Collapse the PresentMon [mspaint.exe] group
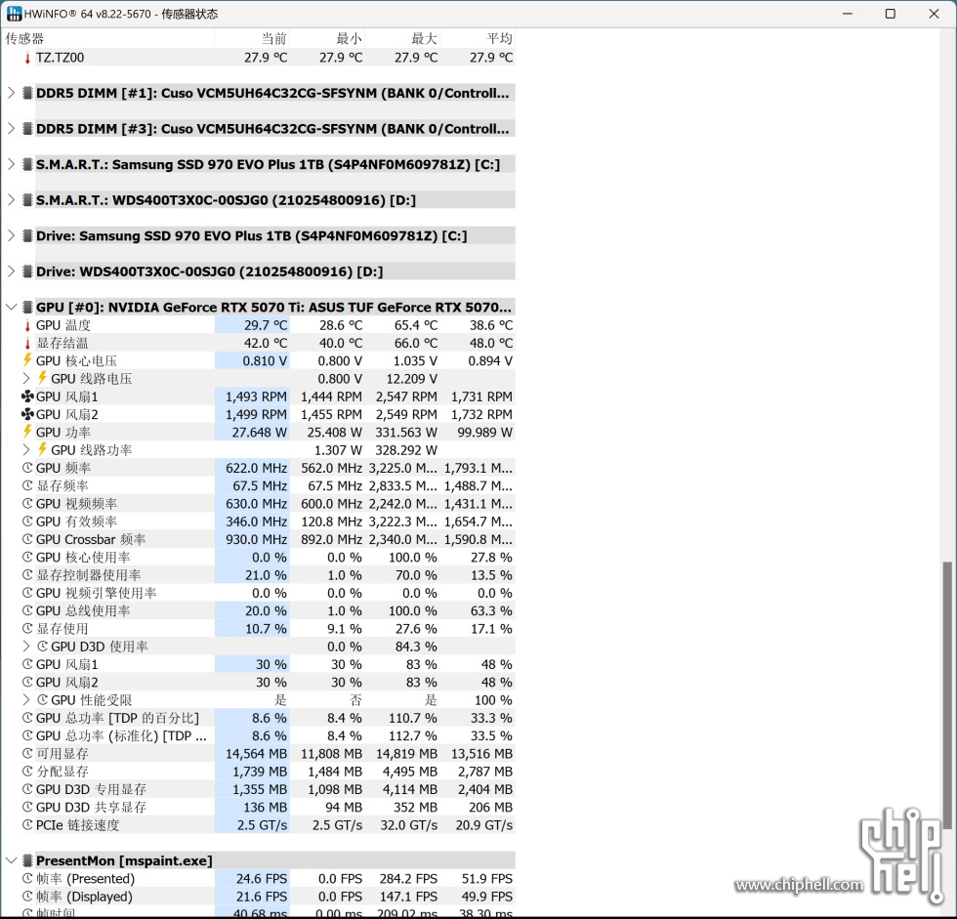957x919 pixels. 11,860
